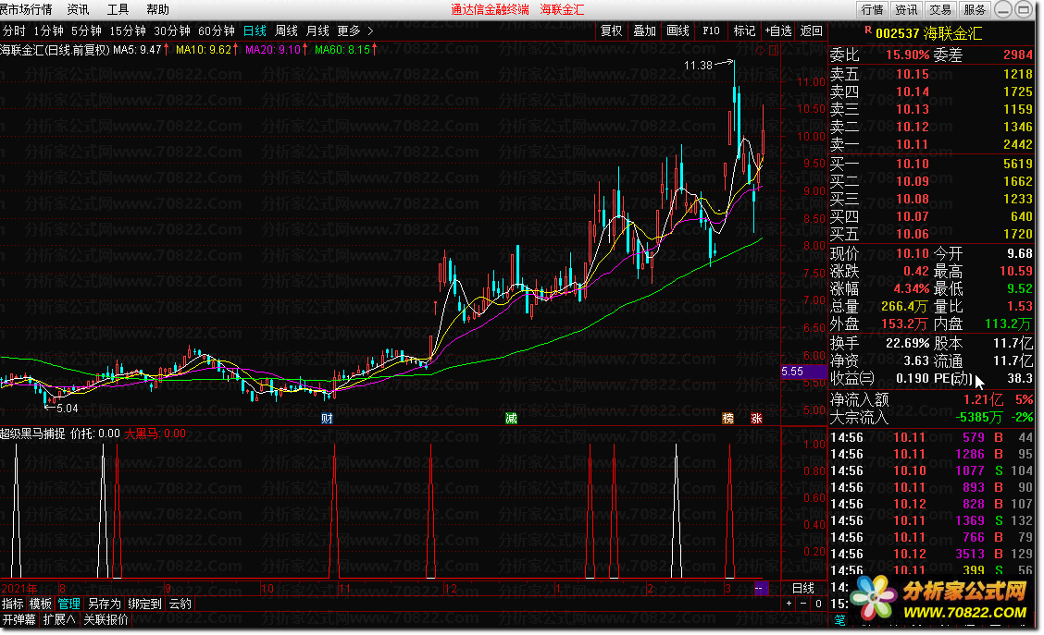Click the 买一 10.10 bid row
Viewport: 1044px width, 635px height.
pyautogui.click(x=931, y=164)
